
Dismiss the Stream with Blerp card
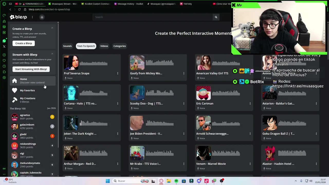(x=52, y=54)
